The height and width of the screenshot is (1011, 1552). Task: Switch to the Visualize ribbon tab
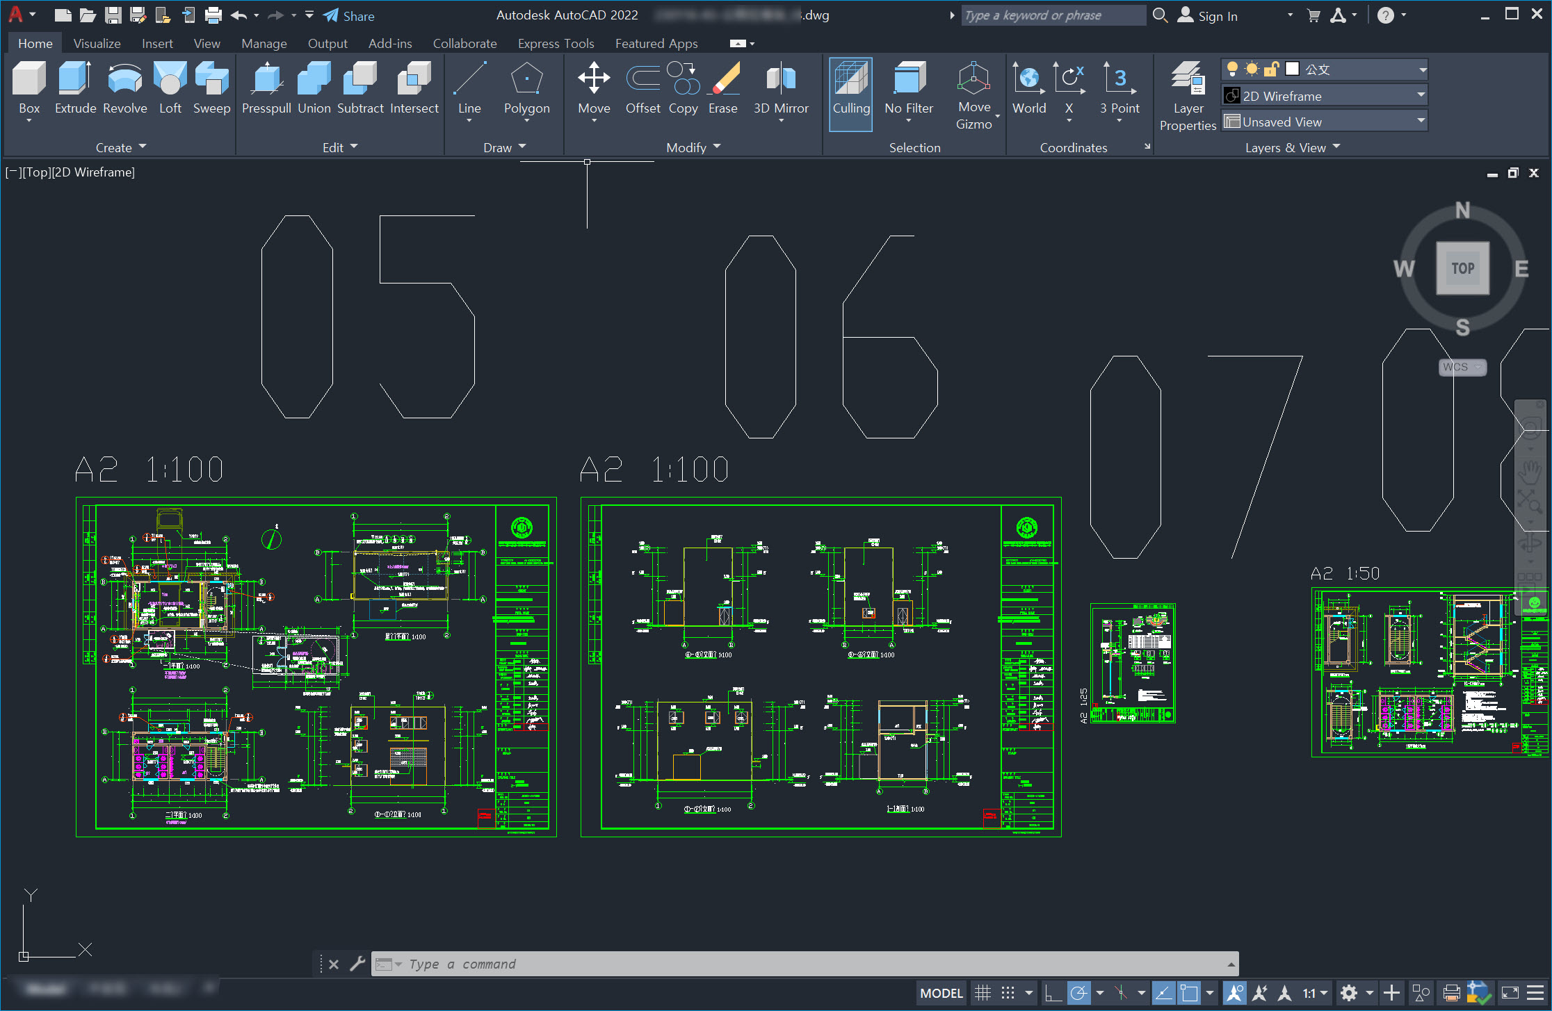(97, 43)
